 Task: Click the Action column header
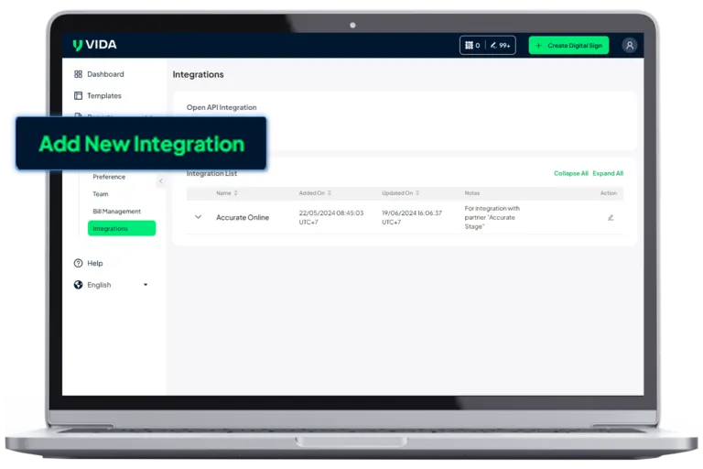(609, 193)
